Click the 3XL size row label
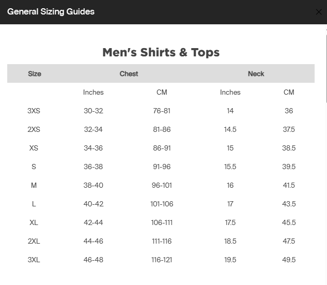Image resolution: width=327 pixels, height=285 pixels. tap(34, 260)
